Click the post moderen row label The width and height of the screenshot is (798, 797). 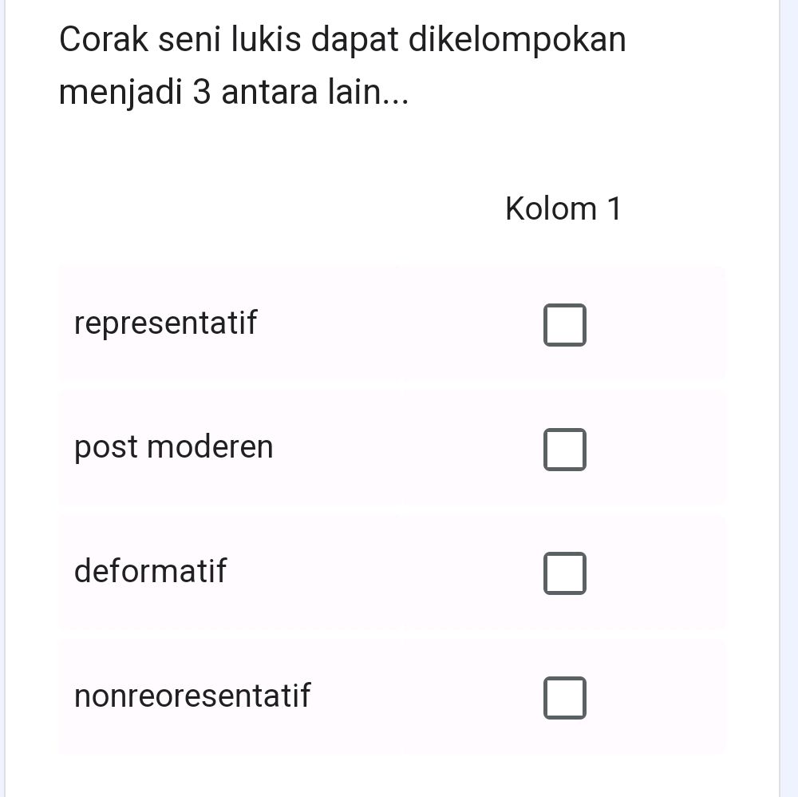[x=172, y=446]
